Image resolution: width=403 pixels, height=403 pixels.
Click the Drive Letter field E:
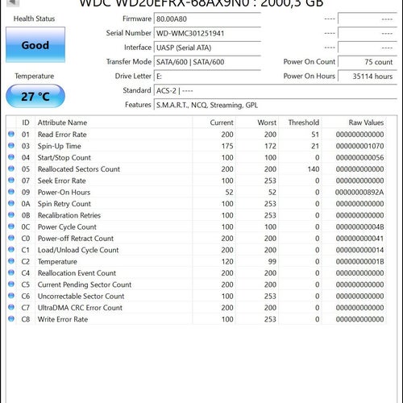tap(207, 77)
